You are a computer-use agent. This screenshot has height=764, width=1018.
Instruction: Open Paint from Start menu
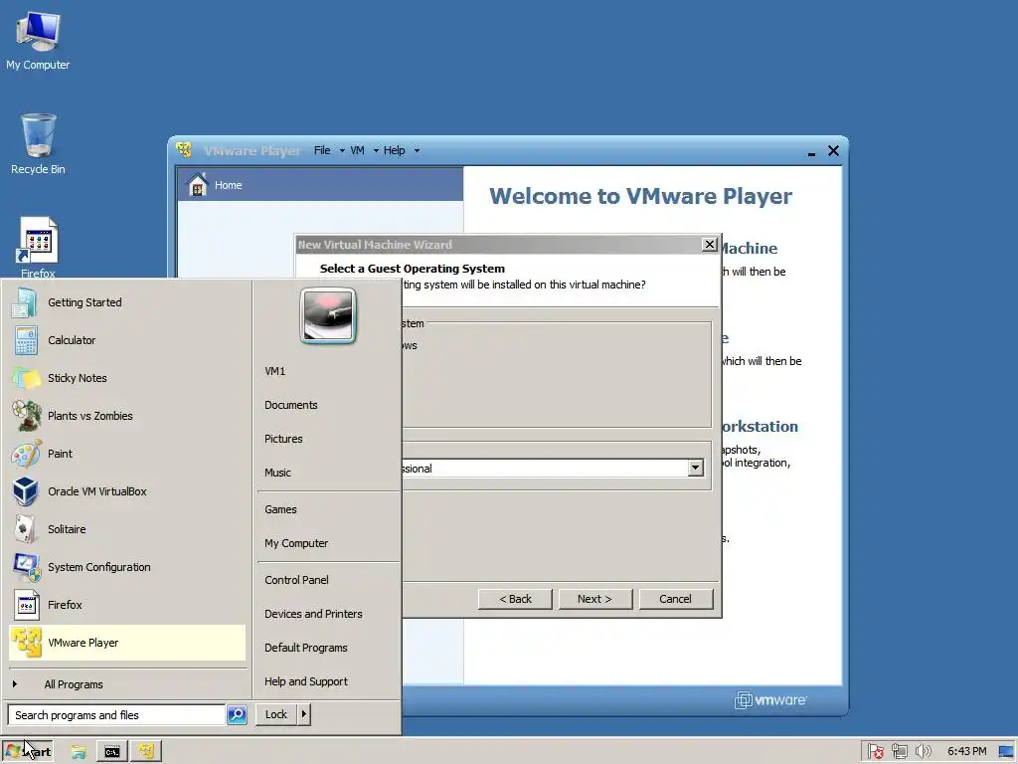coord(127,454)
